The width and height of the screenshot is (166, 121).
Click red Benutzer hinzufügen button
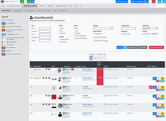pyautogui.click(x=156, y=47)
